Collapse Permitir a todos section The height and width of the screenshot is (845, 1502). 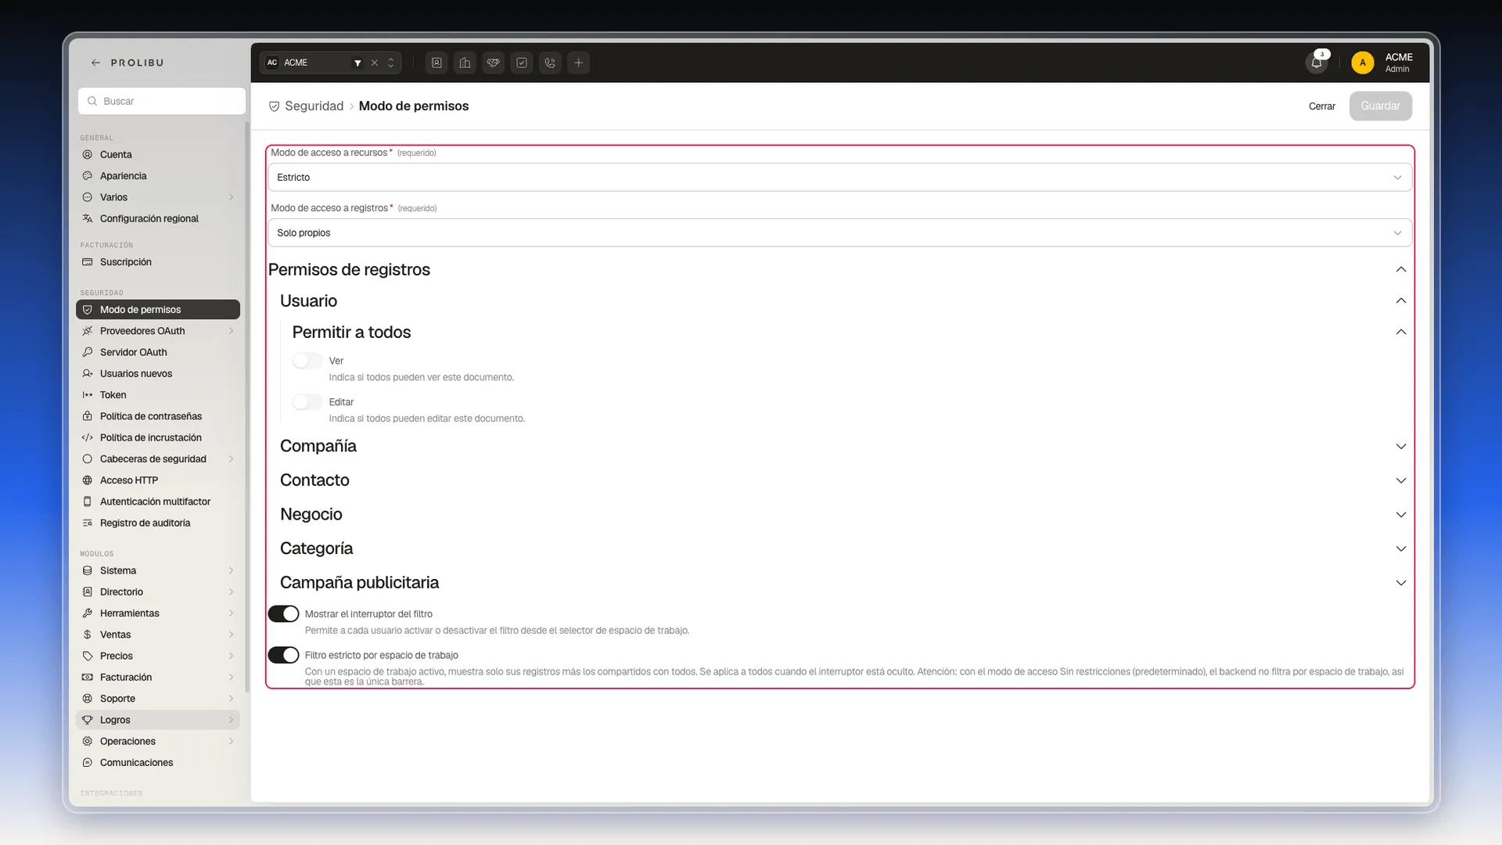1400,333
